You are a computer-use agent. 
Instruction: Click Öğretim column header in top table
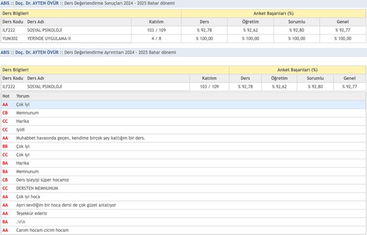pyautogui.click(x=251, y=22)
